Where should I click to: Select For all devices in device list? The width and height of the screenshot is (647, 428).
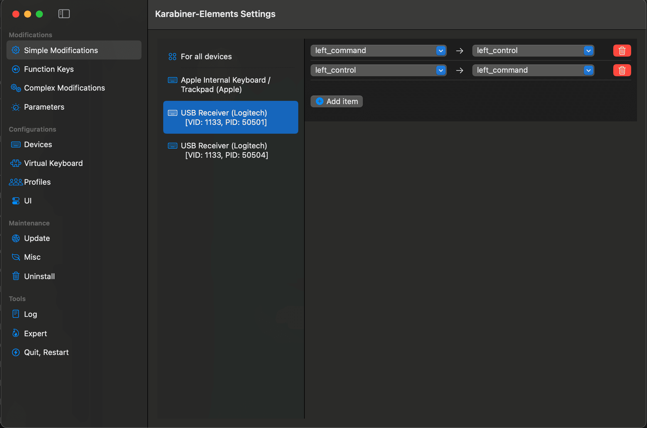pyautogui.click(x=206, y=57)
